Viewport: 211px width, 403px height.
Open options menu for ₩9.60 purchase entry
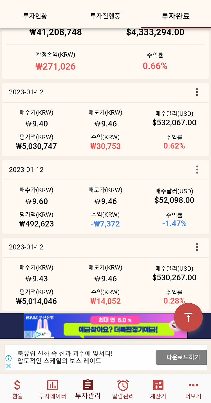click(197, 170)
